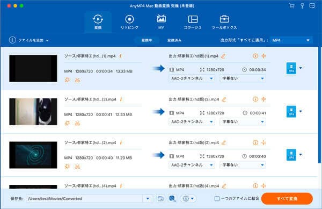
Task: Open the コラージュ collage tab
Action: (x=193, y=22)
